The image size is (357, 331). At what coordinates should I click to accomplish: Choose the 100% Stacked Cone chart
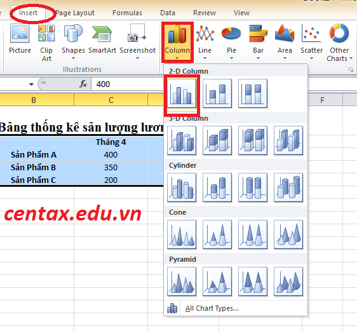253,234
